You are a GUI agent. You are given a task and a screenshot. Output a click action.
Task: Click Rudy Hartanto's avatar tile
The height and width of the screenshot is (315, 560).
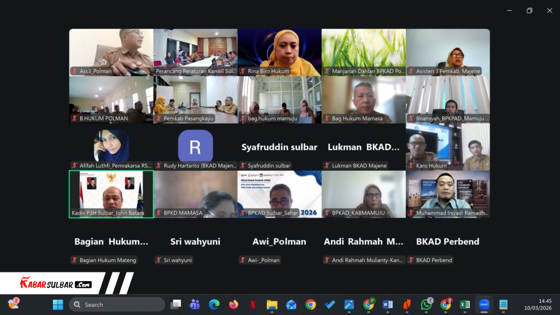point(195,146)
